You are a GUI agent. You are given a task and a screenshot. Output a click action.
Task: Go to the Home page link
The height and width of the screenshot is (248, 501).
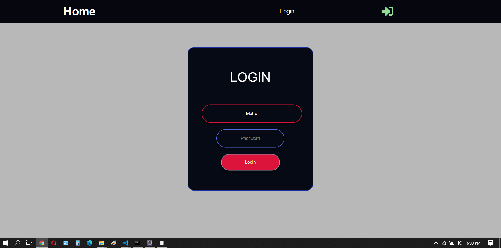[x=79, y=11]
